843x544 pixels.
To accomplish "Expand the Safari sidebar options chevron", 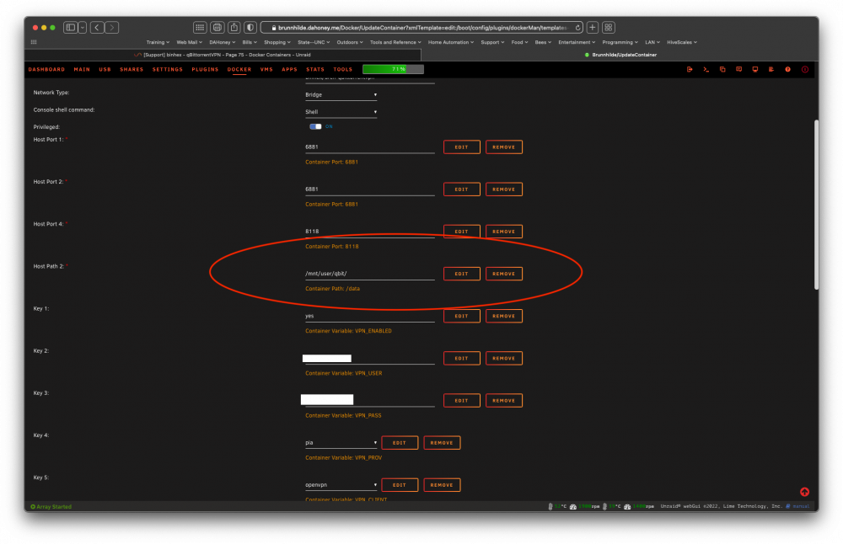I will pyautogui.click(x=83, y=28).
